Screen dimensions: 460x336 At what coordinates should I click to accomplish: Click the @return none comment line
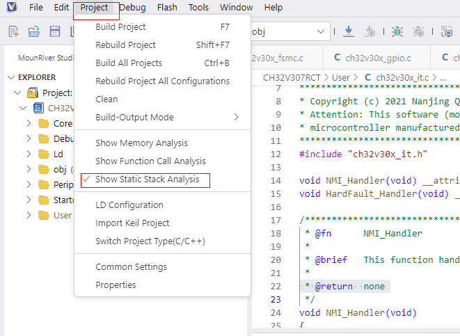tap(344, 286)
